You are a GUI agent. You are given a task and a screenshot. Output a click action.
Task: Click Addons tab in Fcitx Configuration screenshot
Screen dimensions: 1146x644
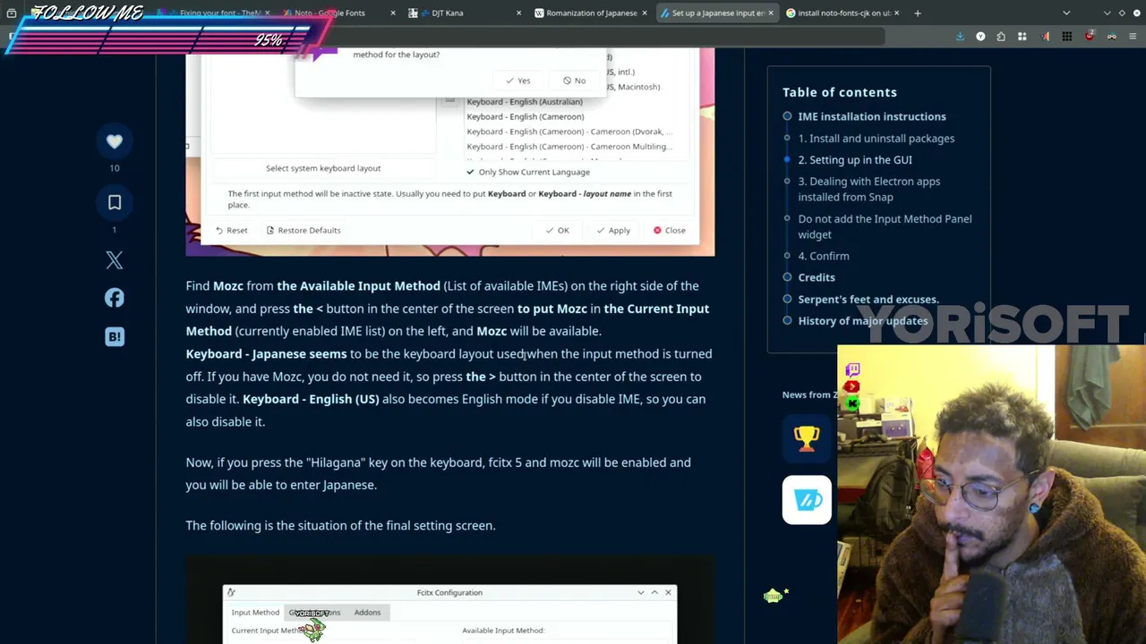(367, 613)
